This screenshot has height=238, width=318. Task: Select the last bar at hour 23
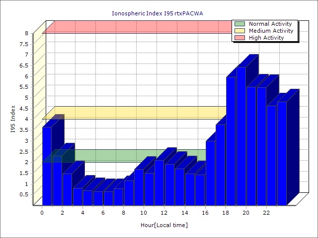pyautogui.click(x=282, y=154)
